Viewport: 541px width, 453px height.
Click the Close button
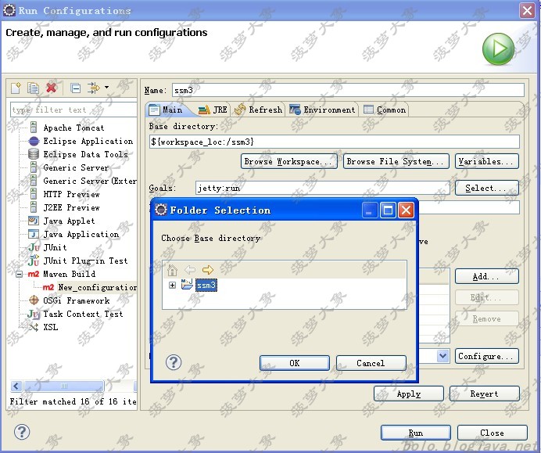[493, 433]
